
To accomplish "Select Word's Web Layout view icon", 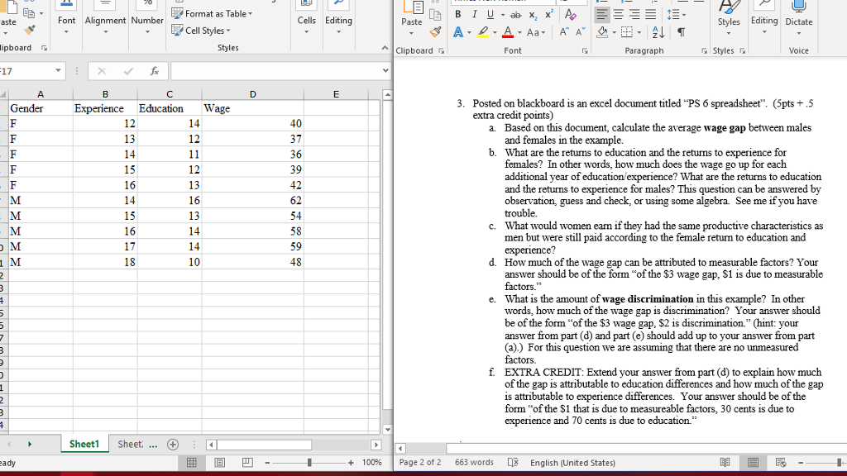I will pyautogui.click(x=780, y=463).
